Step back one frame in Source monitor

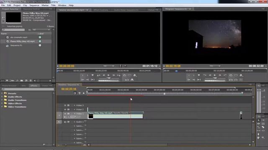[104, 75]
